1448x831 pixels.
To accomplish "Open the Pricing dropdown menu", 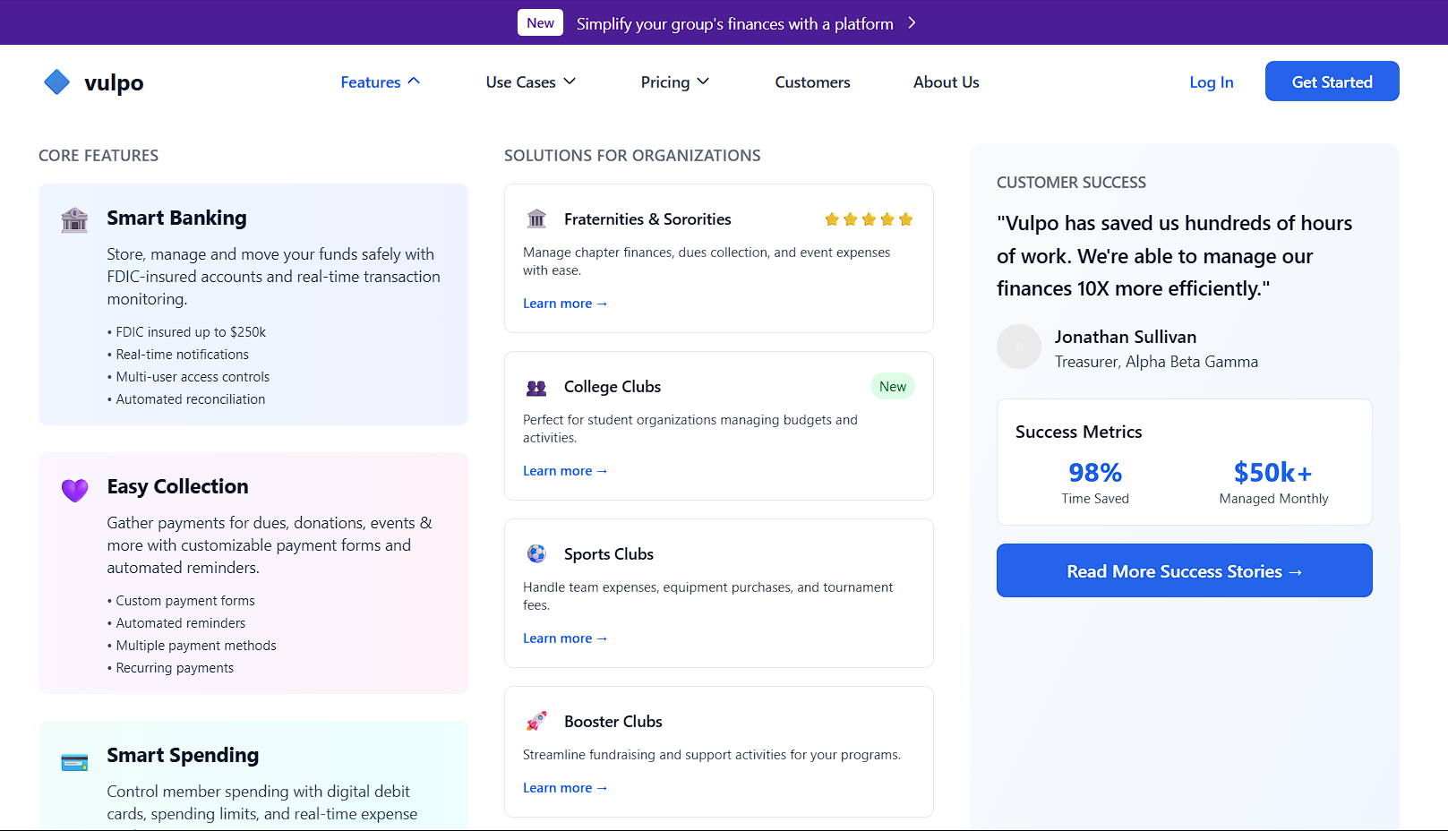I will [x=674, y=82].
